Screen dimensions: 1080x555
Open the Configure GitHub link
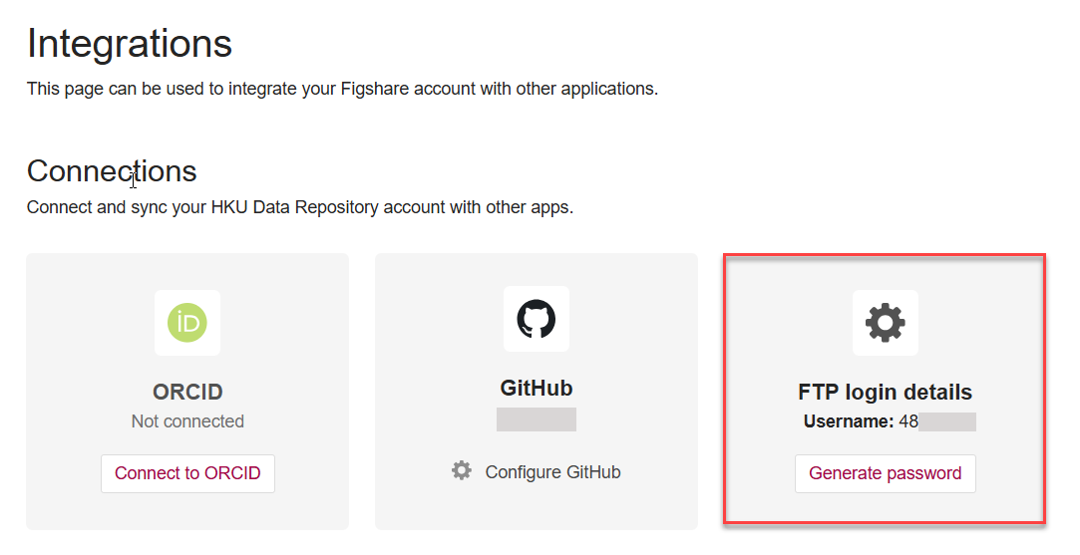pos(552,472)
